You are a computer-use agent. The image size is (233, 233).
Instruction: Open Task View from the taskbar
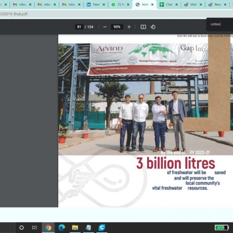[35, 227]
